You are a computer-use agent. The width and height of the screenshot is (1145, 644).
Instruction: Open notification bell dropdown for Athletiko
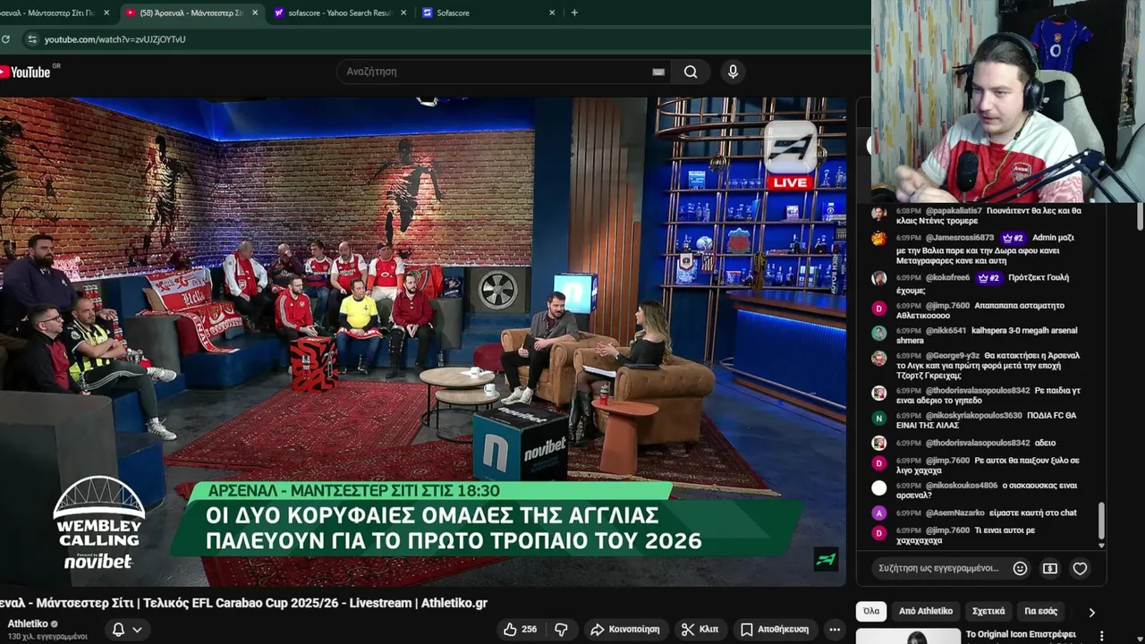point(127,630)
